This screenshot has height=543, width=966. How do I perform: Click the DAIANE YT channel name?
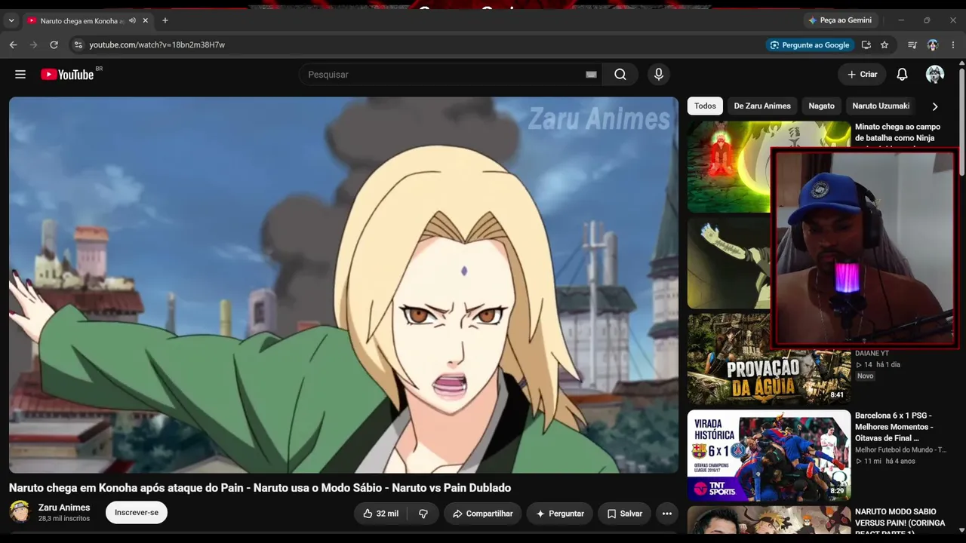(x=872, y=353)
